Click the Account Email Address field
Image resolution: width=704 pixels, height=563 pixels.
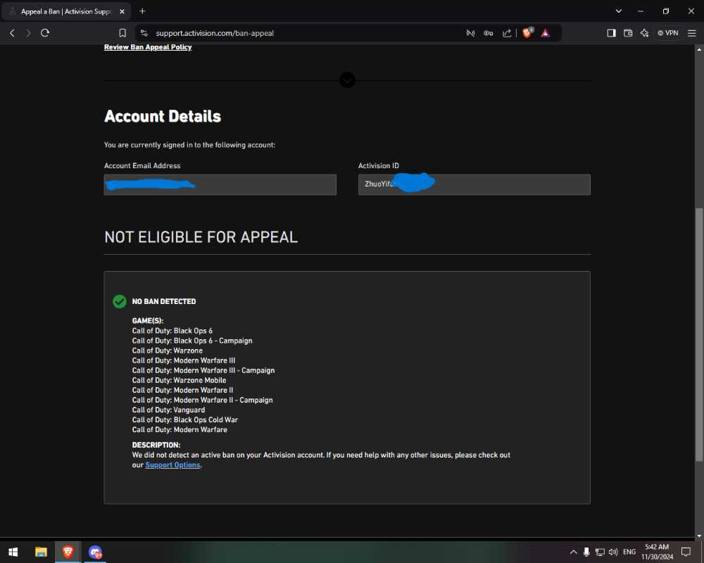coord(220,184)
